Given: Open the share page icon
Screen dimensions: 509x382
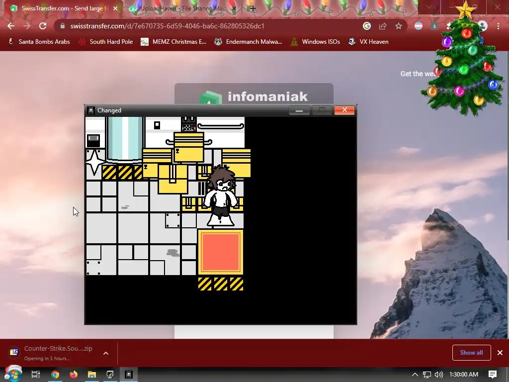Looking at the screenshot, I should pos(383,26).
